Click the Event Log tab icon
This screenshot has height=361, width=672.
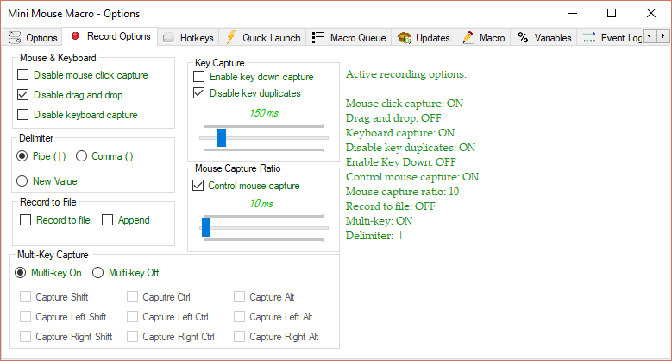click(x=589, y=38)
